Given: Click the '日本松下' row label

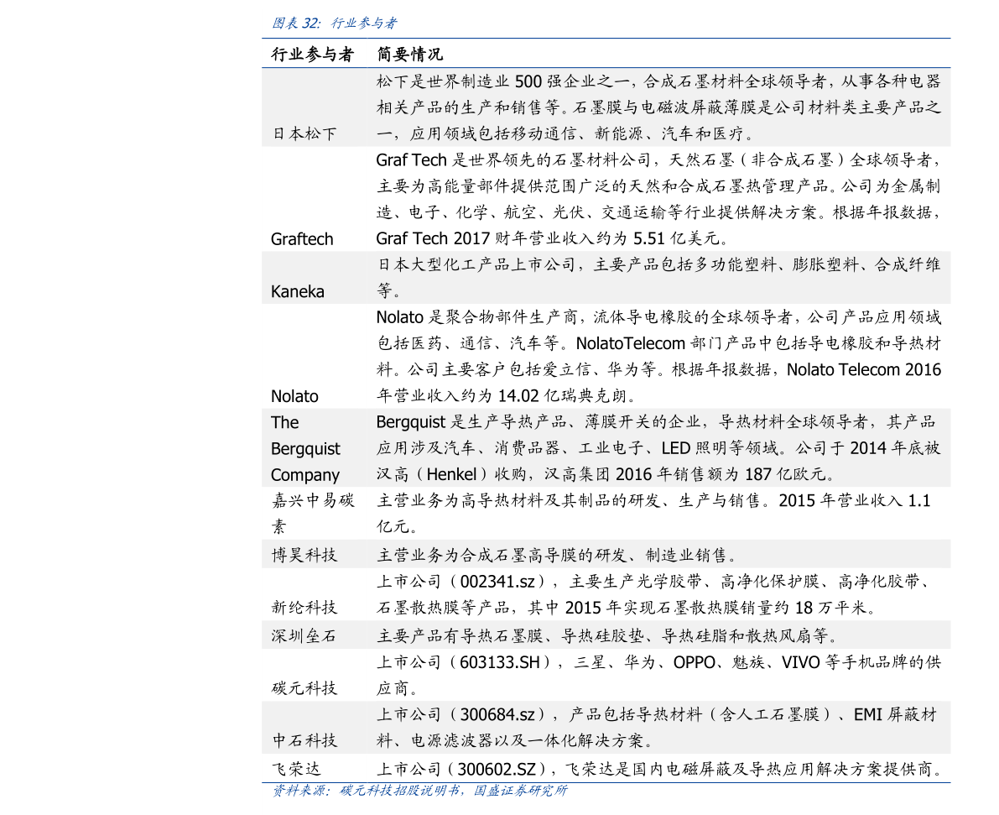Looking at the screenshot, I should (304, 134).
